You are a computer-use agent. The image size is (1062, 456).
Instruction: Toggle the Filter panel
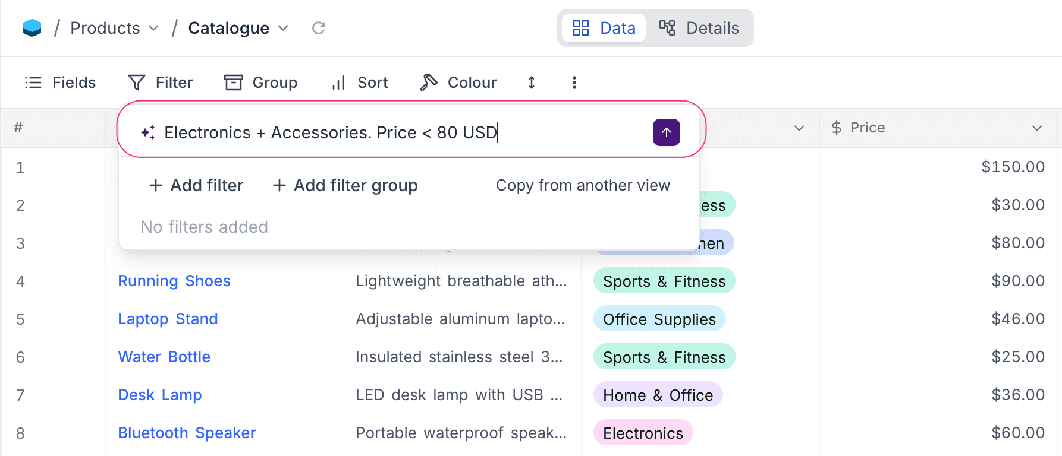pos(161,83)
